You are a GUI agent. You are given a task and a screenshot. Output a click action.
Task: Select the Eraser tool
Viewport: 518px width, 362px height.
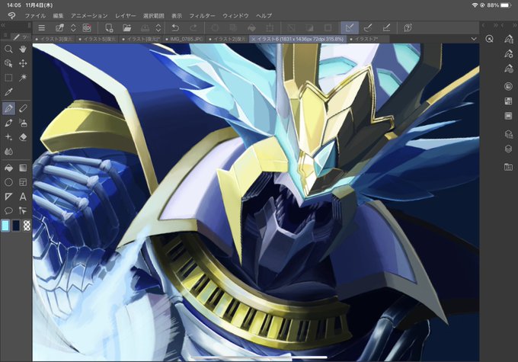23,137
